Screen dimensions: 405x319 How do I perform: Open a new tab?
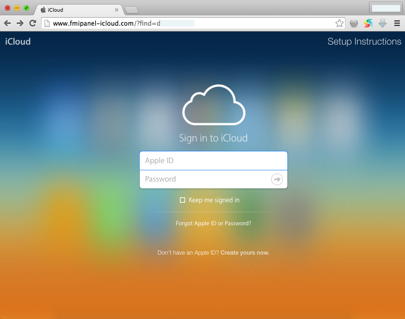click(x=132, y=10)
